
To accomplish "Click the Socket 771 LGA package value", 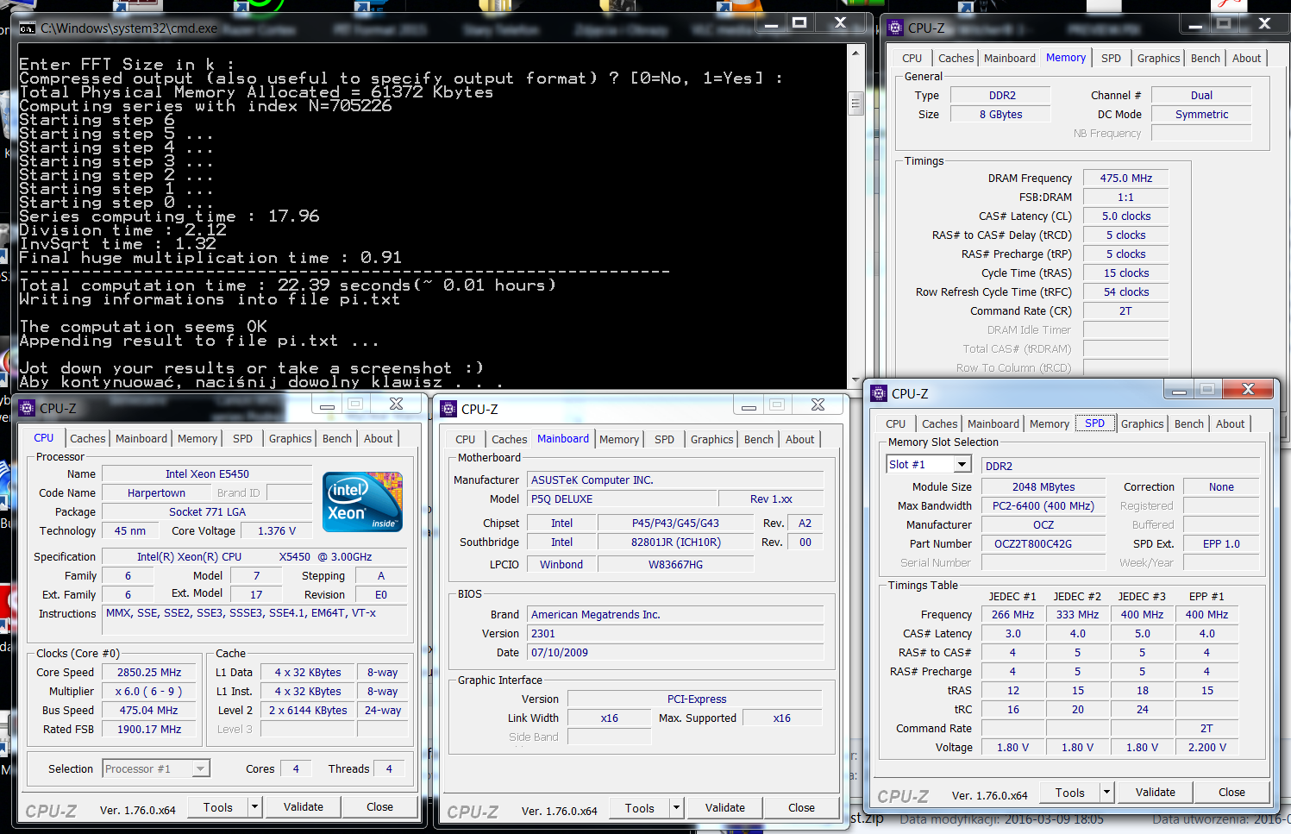I will point(207,511).
